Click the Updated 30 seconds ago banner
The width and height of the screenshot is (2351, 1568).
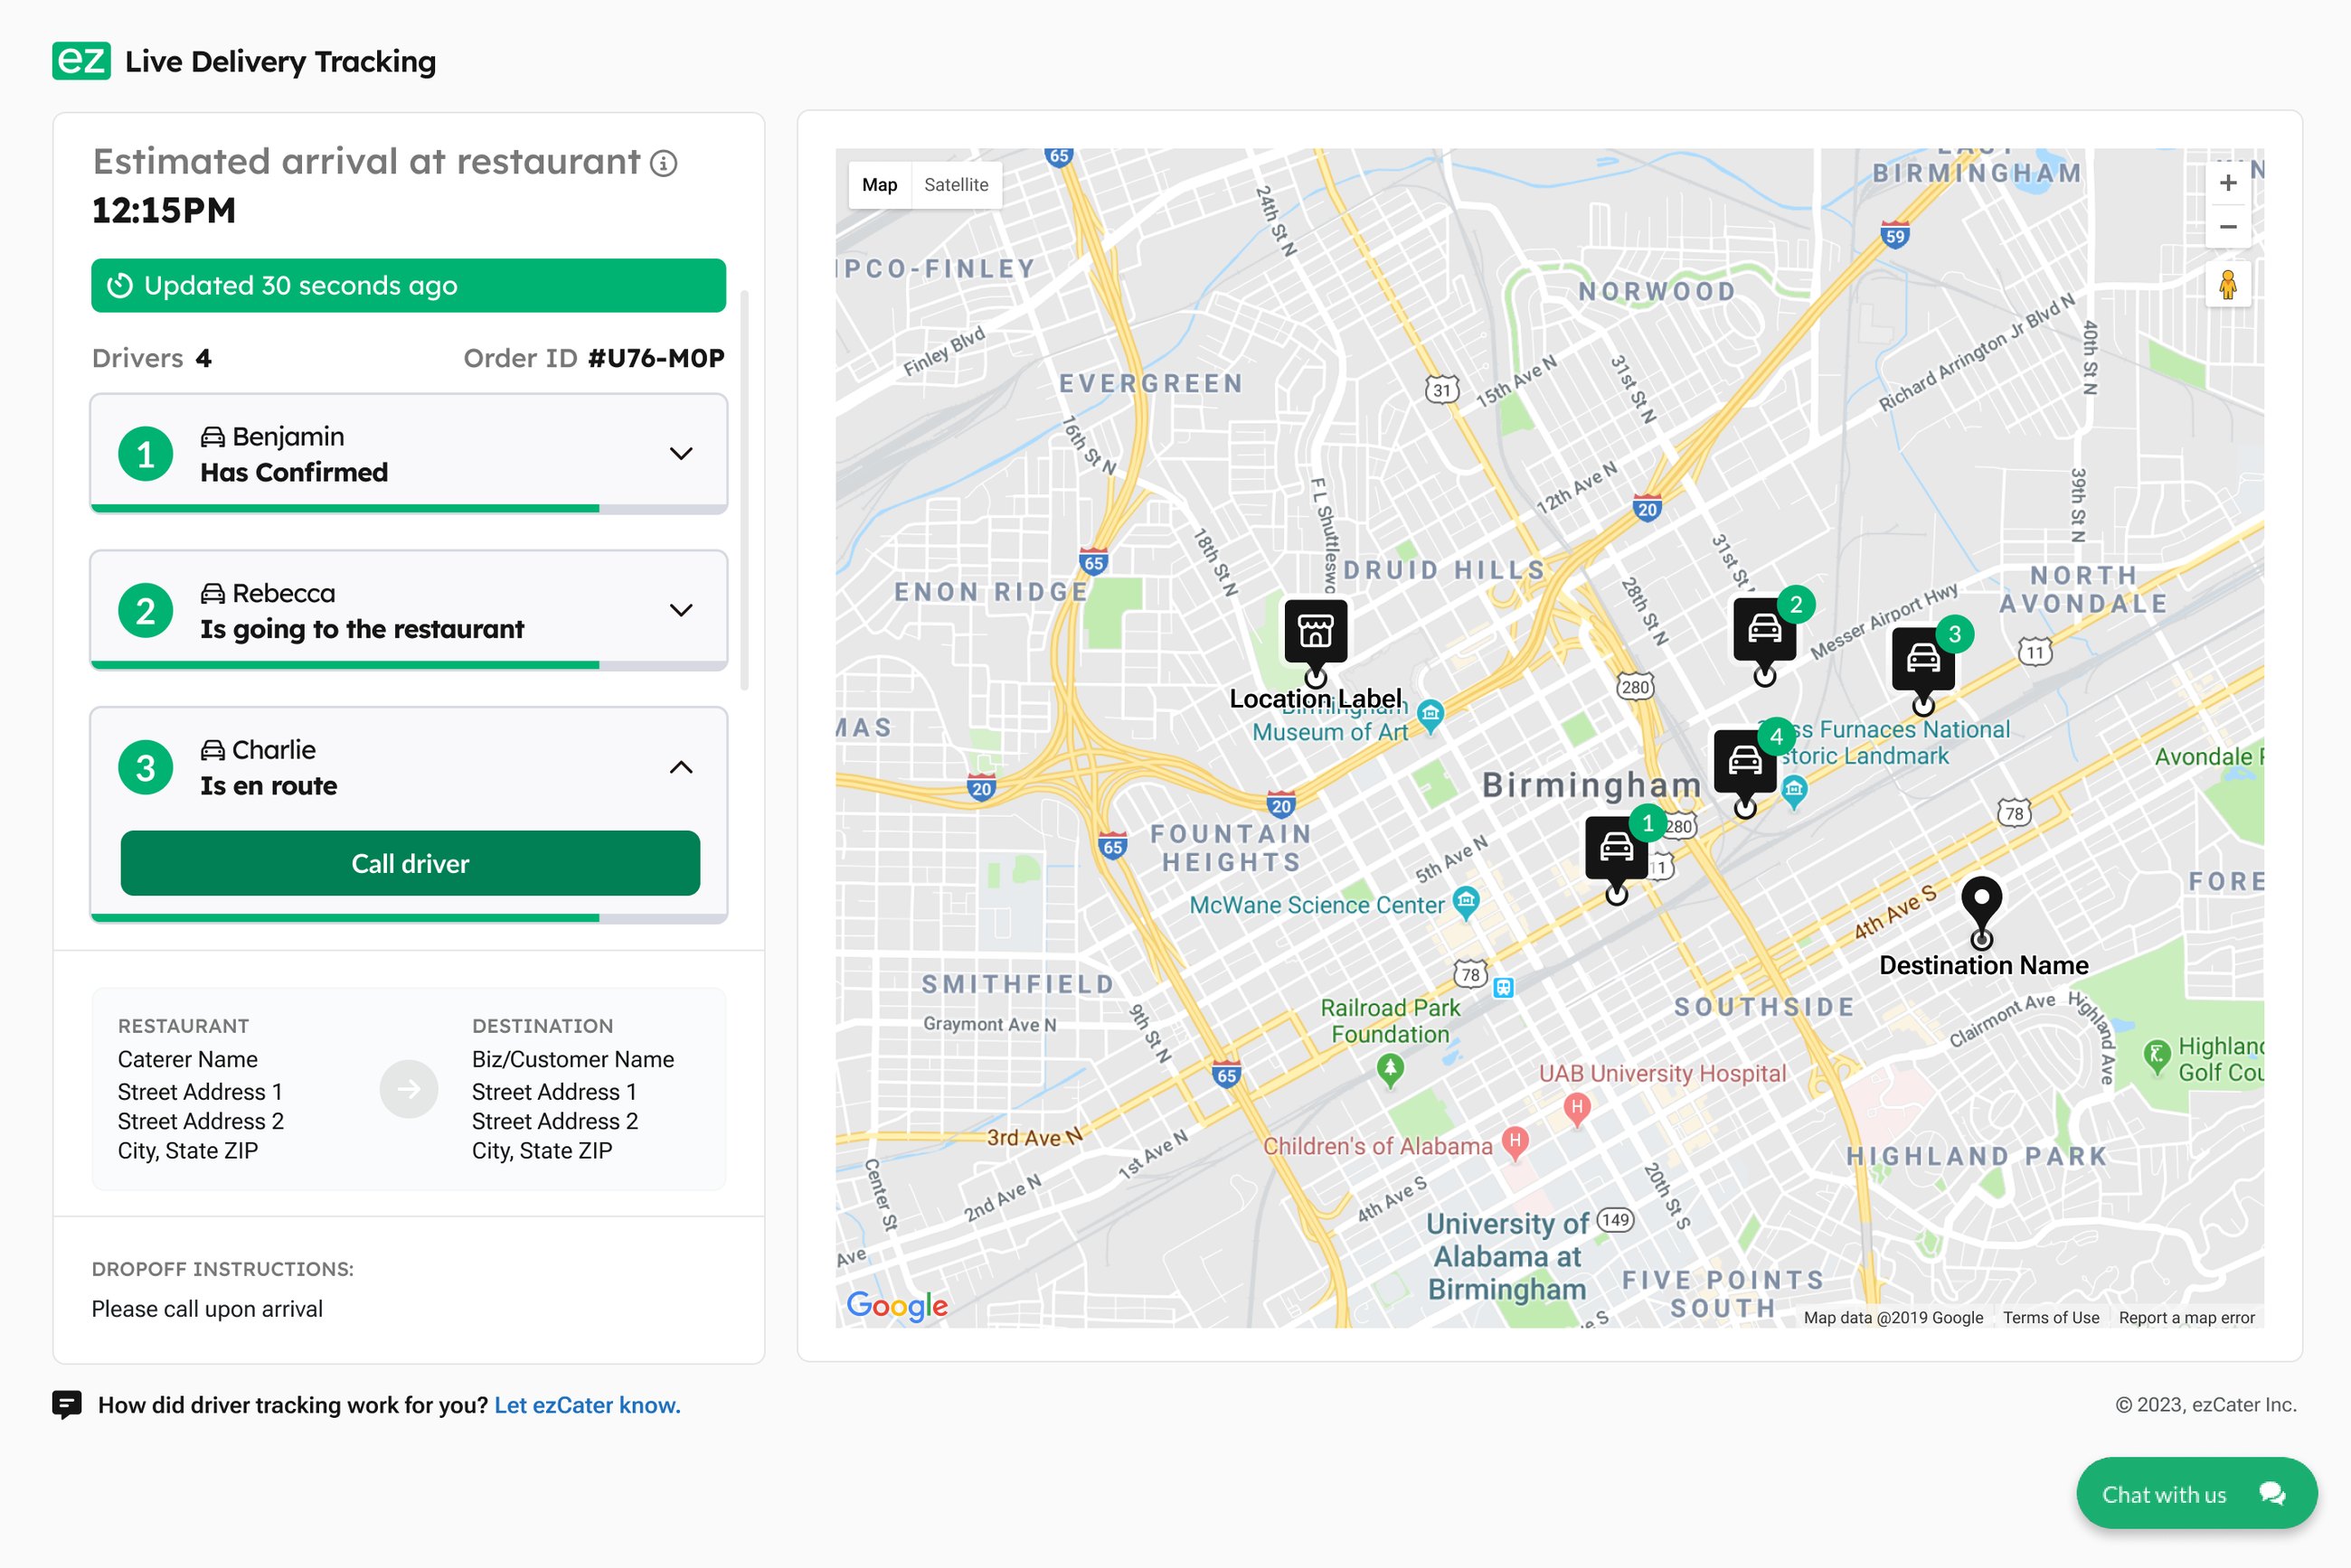click(x=408, y=286)
